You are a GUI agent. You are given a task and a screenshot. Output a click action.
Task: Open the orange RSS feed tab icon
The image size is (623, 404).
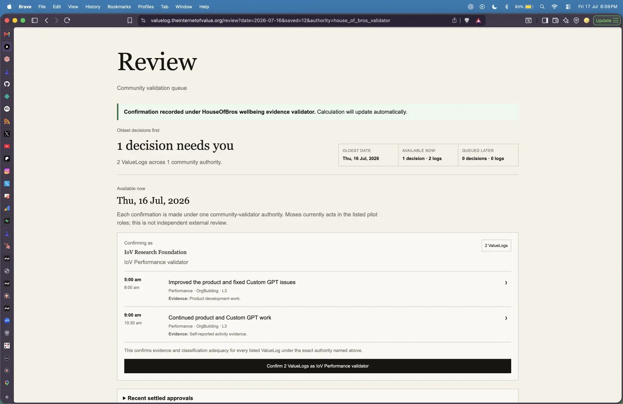[x=7, y=121]
